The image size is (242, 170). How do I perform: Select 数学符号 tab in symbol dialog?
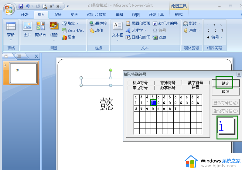[x=196, y=82]
